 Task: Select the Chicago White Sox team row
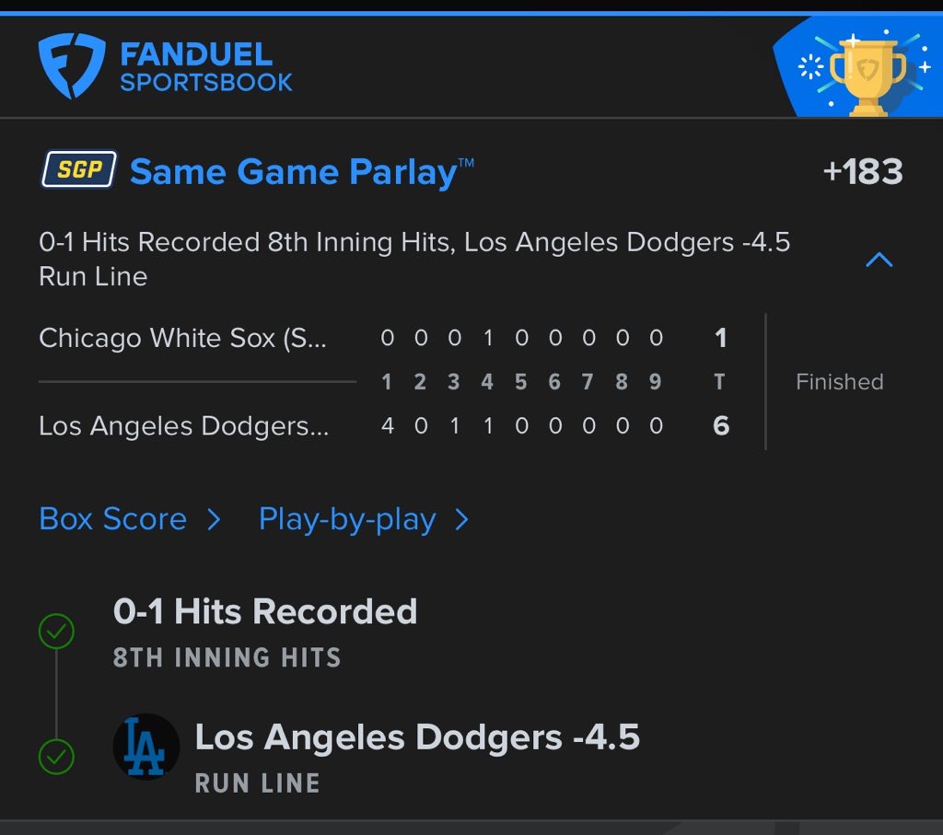point(182,338)
